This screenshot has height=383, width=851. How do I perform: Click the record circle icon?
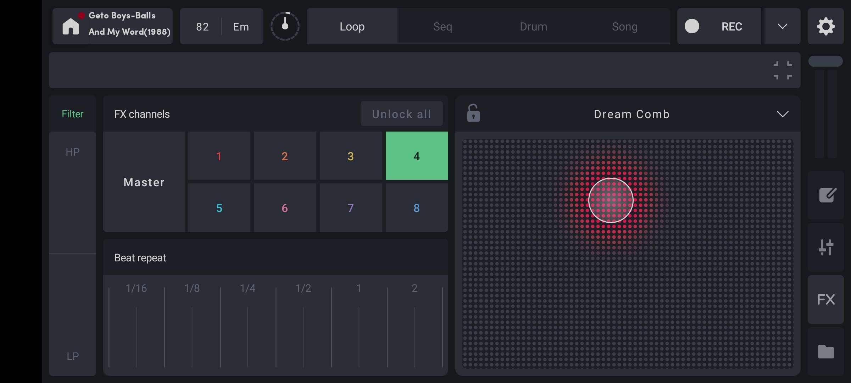(x=692, y=26)
